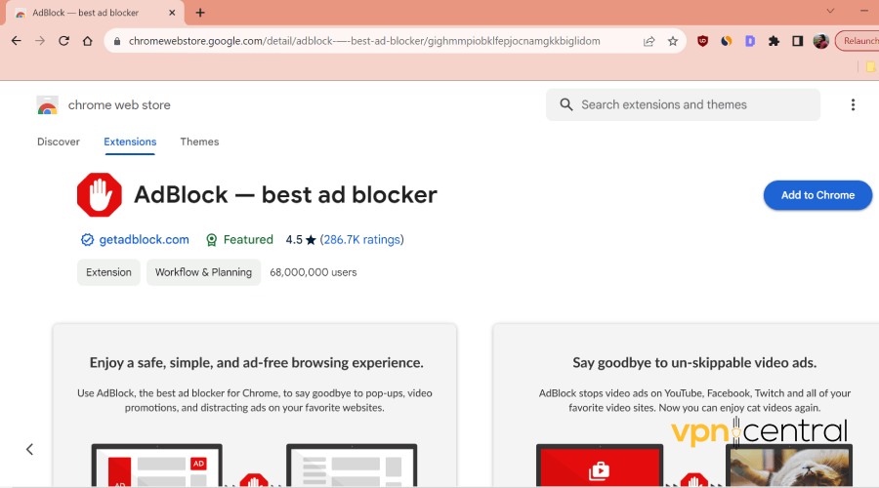Switch to the Discover tab

point(59,142)
